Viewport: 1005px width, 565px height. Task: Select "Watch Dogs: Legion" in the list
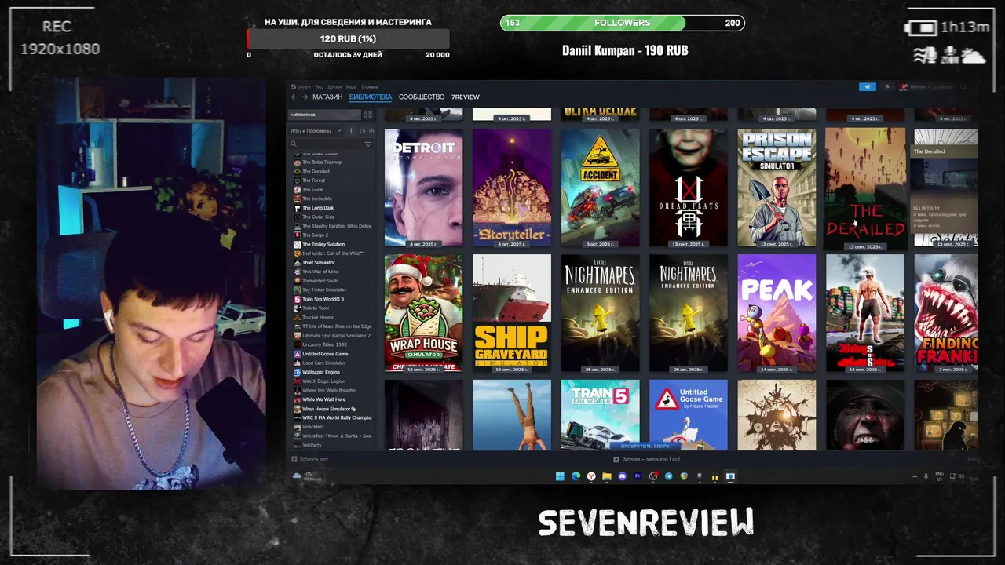(323, 381)
